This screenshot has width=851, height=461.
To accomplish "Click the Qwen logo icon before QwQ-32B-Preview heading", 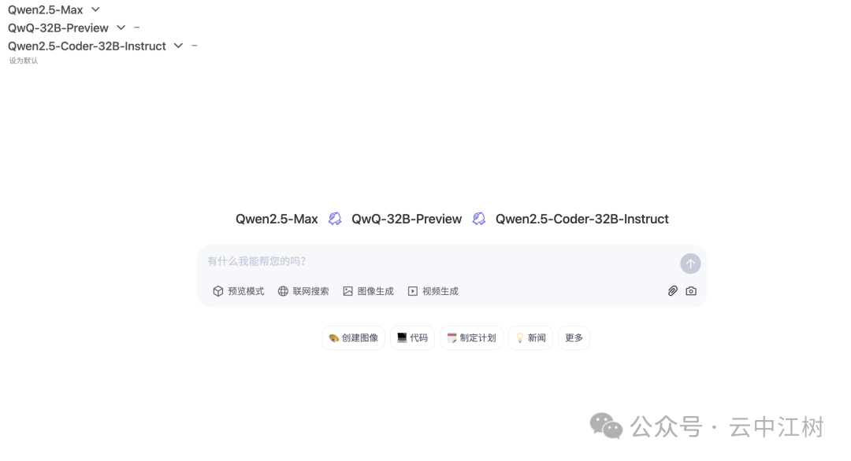I will (335, 219).
